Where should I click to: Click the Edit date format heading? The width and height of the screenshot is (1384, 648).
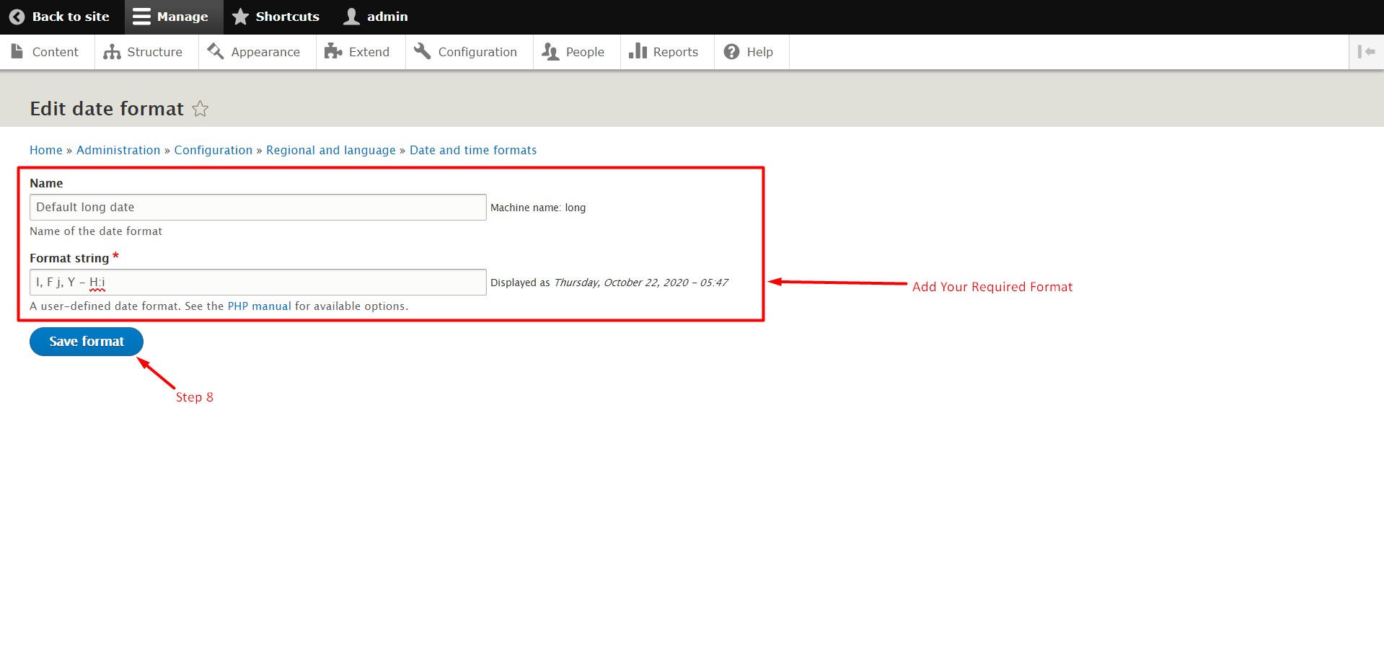click(x=107, y=109)
